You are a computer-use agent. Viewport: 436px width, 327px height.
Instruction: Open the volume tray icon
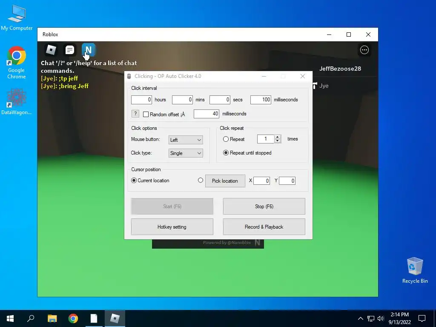coord(381,318)
